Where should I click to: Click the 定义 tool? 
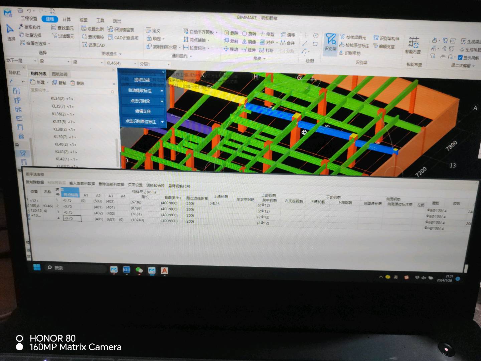point(153,30)
